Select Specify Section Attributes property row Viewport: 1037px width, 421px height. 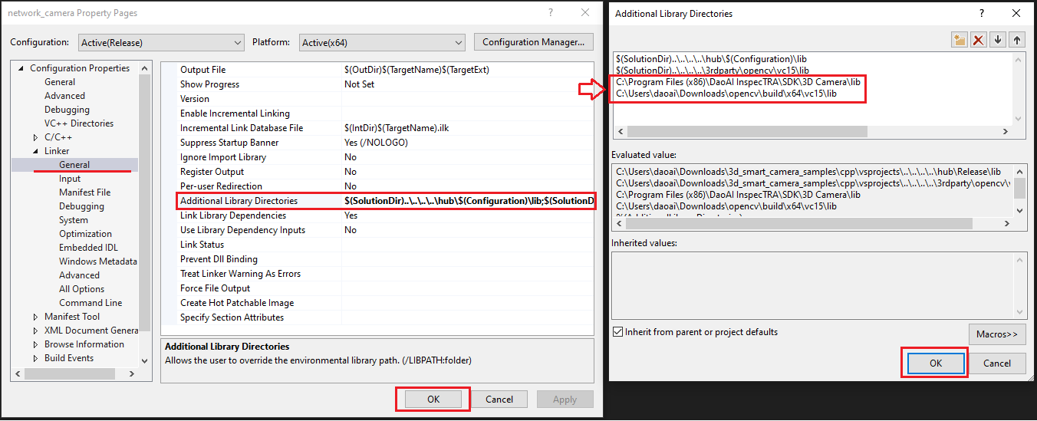[377, 317]
